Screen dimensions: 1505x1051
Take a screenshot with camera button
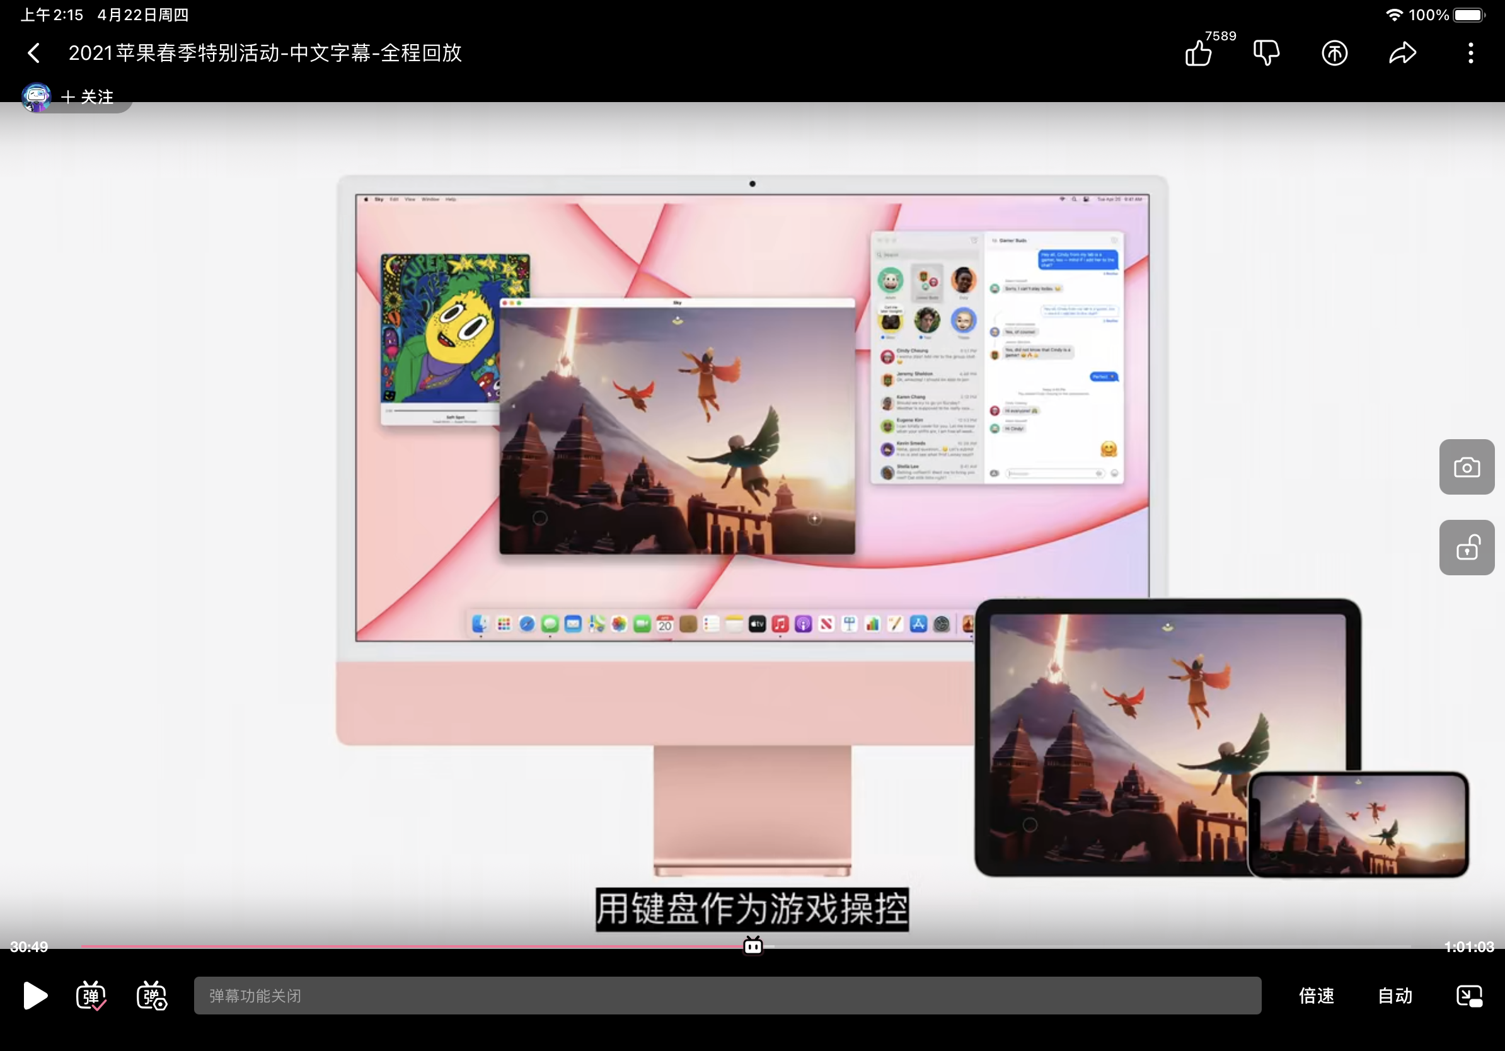pos(1467,467)
